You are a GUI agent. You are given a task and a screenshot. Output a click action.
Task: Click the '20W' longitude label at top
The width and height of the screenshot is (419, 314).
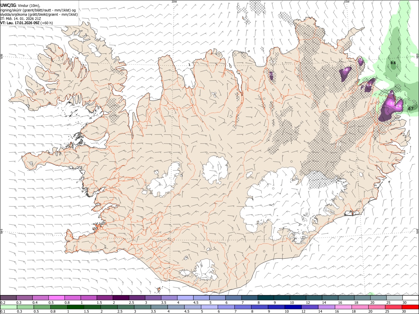[x=174, y=2]
